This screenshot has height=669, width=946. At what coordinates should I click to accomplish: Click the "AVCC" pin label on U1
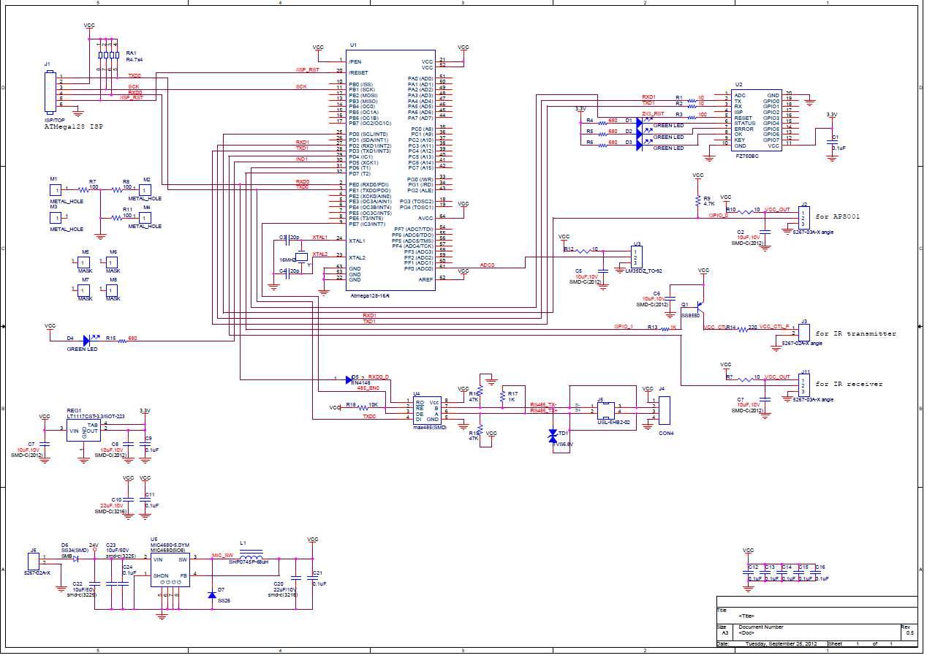tap(425, 218)
